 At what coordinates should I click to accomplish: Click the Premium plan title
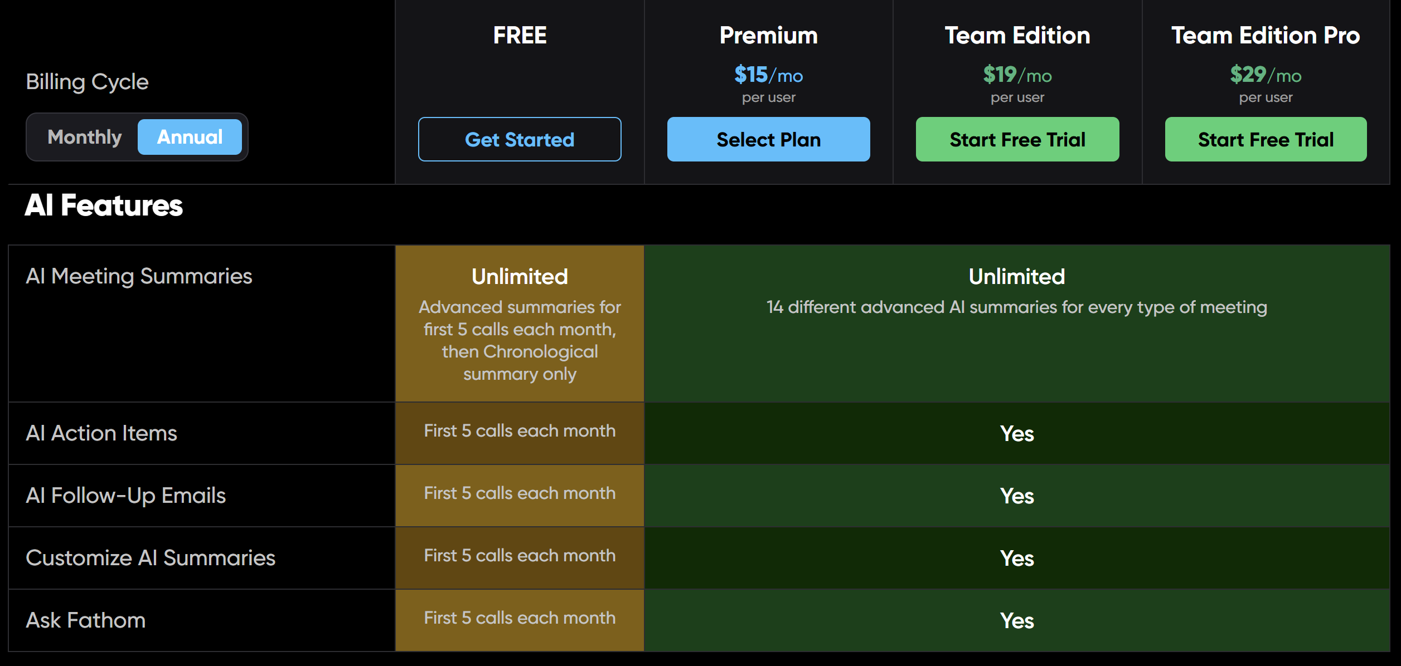pyautogui.click(x=768, y=35)
